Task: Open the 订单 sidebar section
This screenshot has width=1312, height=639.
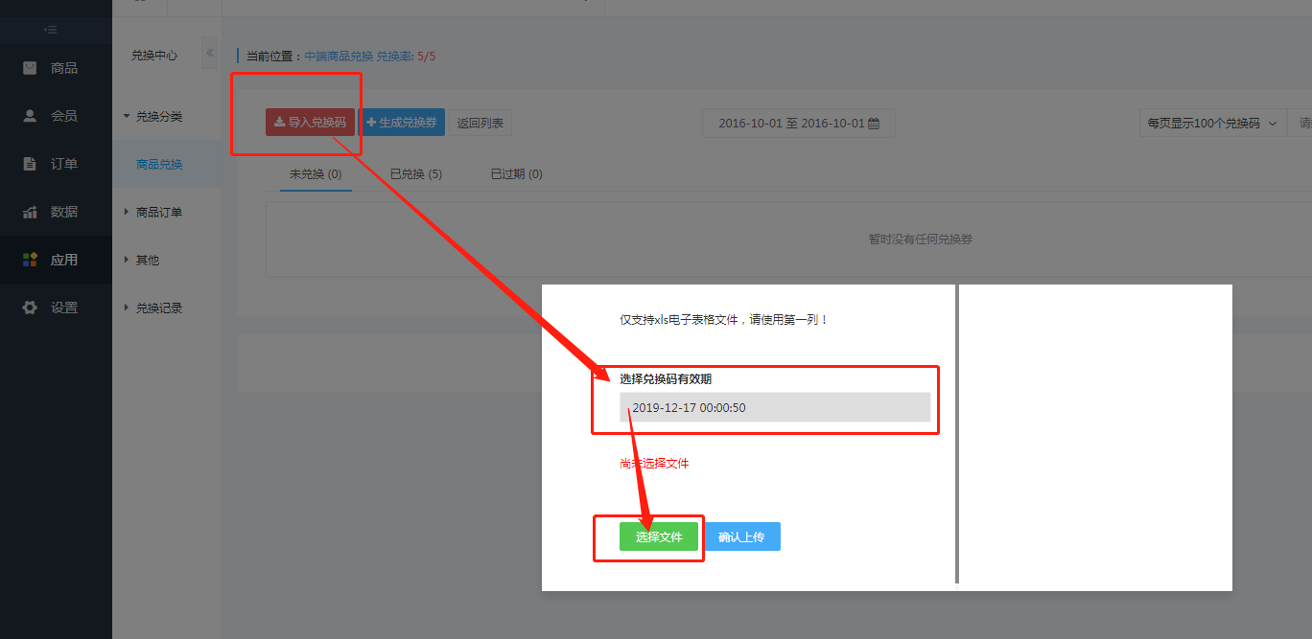Action: 56,164
